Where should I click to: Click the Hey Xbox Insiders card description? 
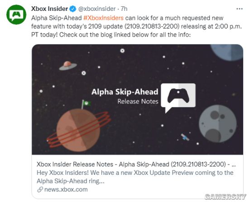tap(135, 177)
